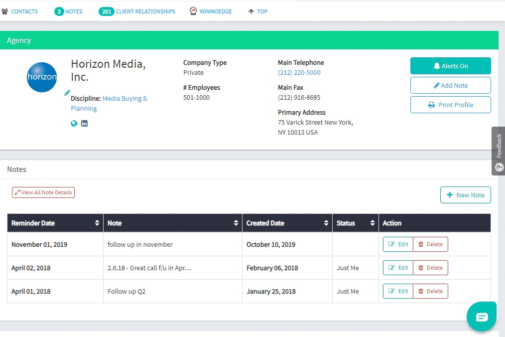Click the 201 relationships count badge
Viewport: 505px width, 337px height.
click(106, 11)
